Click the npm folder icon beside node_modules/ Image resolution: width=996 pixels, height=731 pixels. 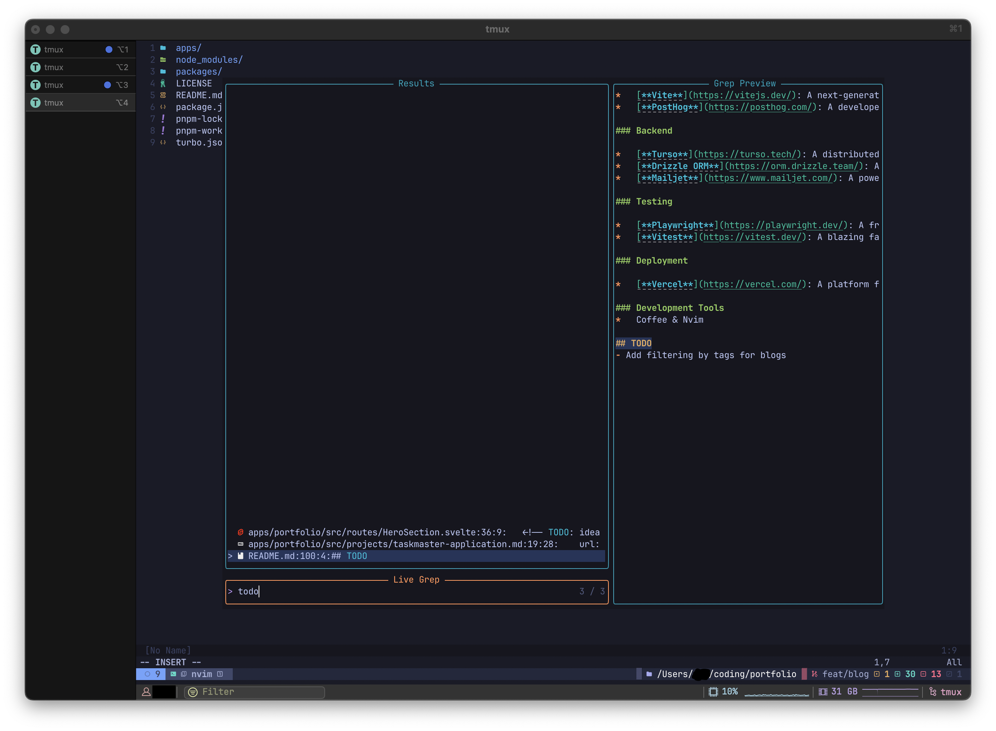(x=163, y=60)
